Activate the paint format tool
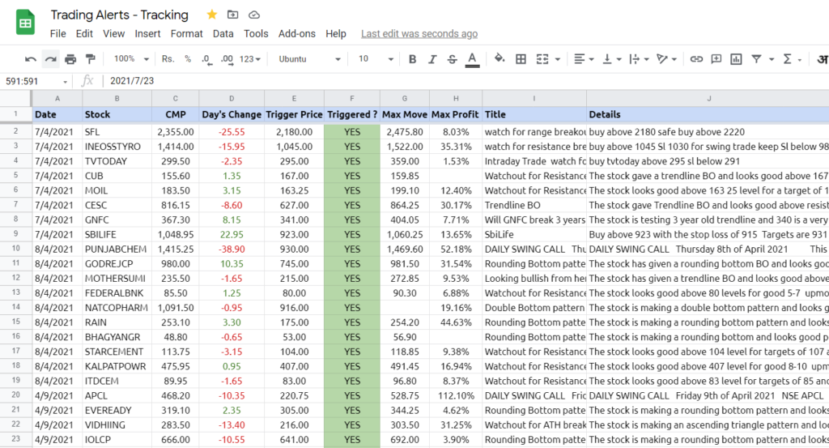 (x=91, y=59)
